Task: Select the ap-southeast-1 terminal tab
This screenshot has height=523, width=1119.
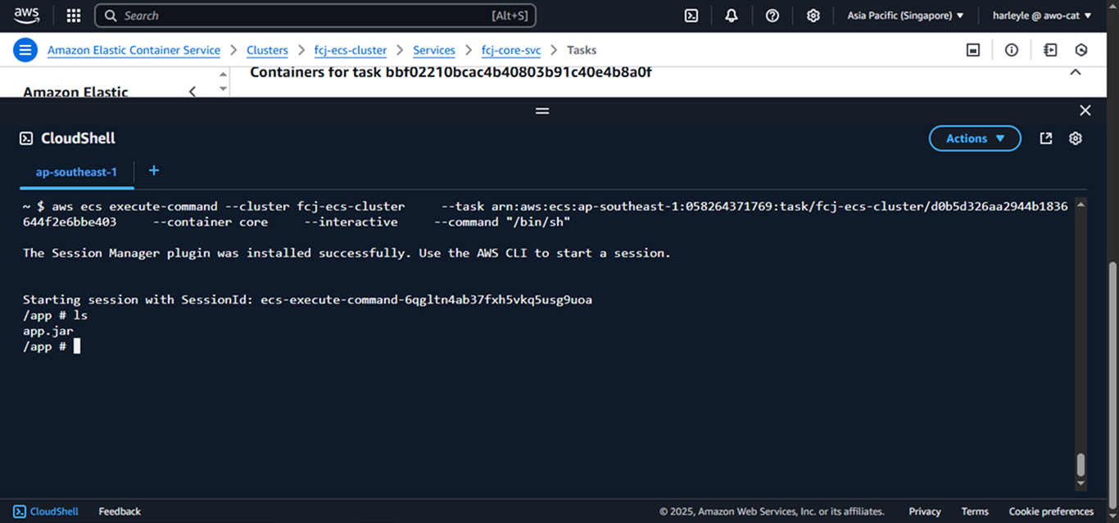Action: coord(76,172)
